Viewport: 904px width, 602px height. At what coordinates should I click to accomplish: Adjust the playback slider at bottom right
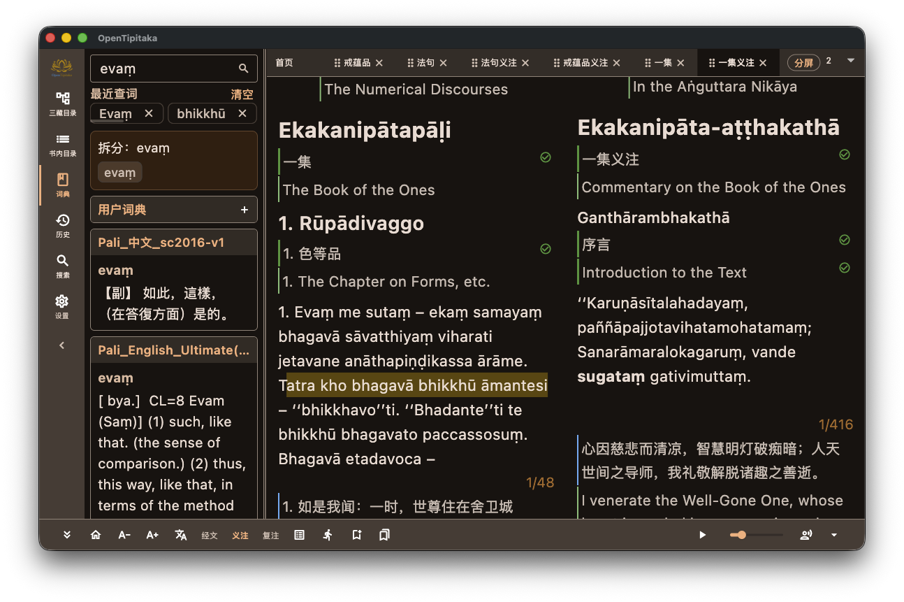point(741,535)
